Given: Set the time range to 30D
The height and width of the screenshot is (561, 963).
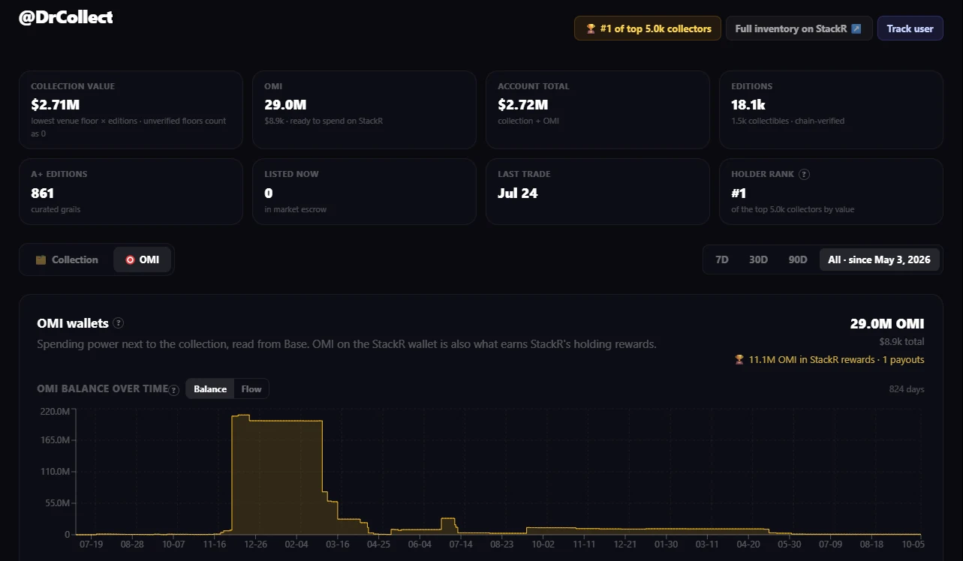Looking at the screenshot, I should click(x=758, y=259).
